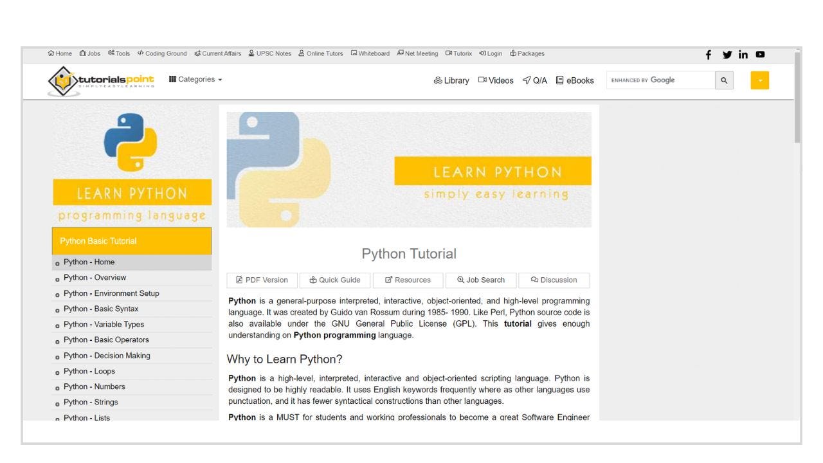Click the Why to Learn Python? heading

pyautogui.click(x=285, y=359)
